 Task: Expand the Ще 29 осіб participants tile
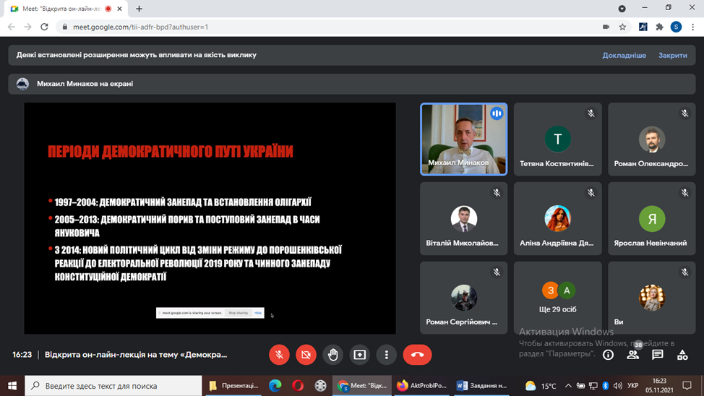click(x=558, y=297)
